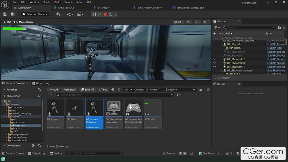Search the Collections section

39,145
